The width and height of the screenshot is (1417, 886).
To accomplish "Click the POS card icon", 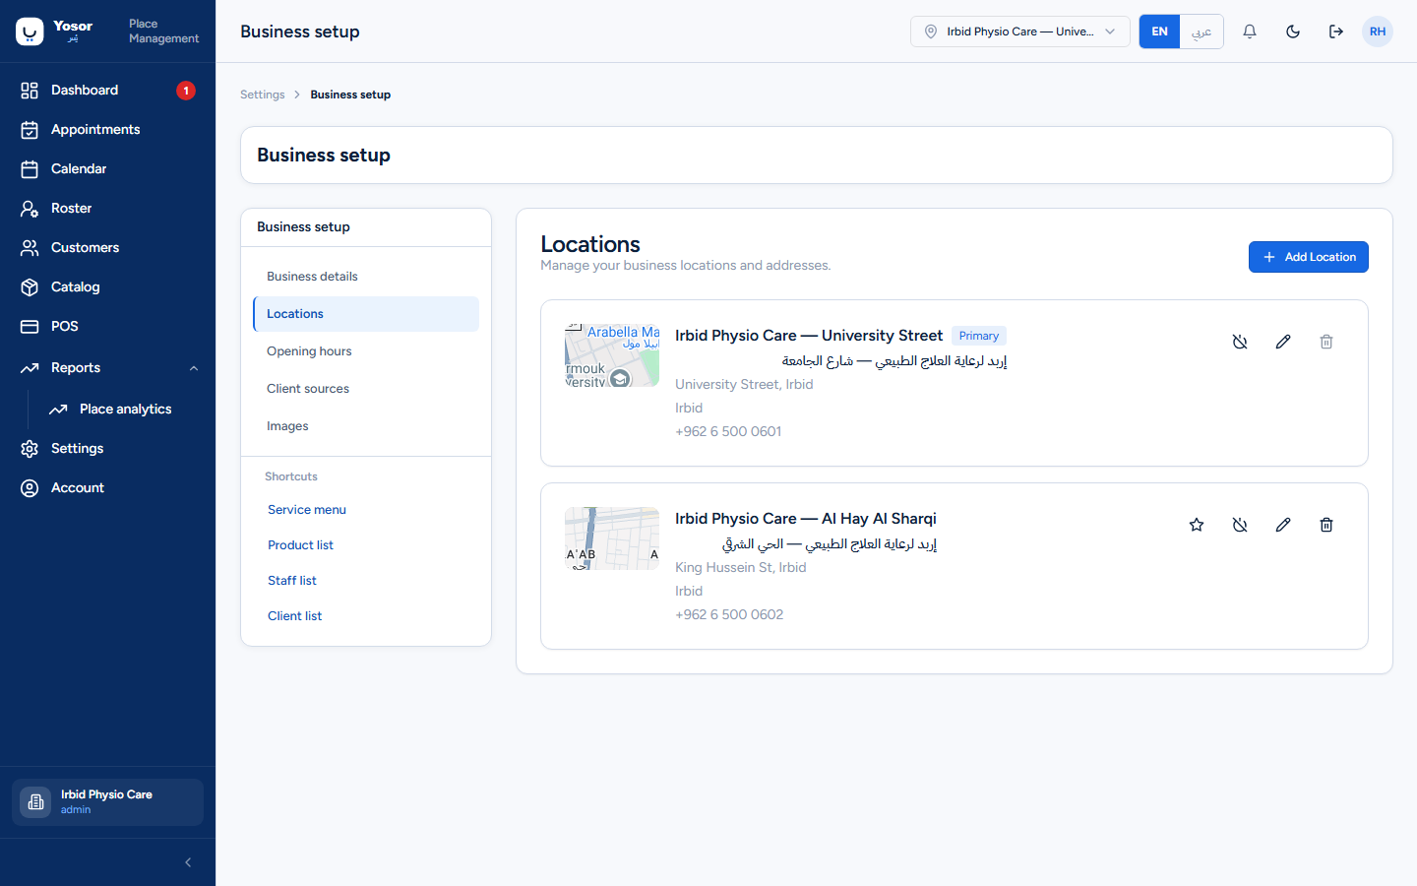I will [30, 326].
